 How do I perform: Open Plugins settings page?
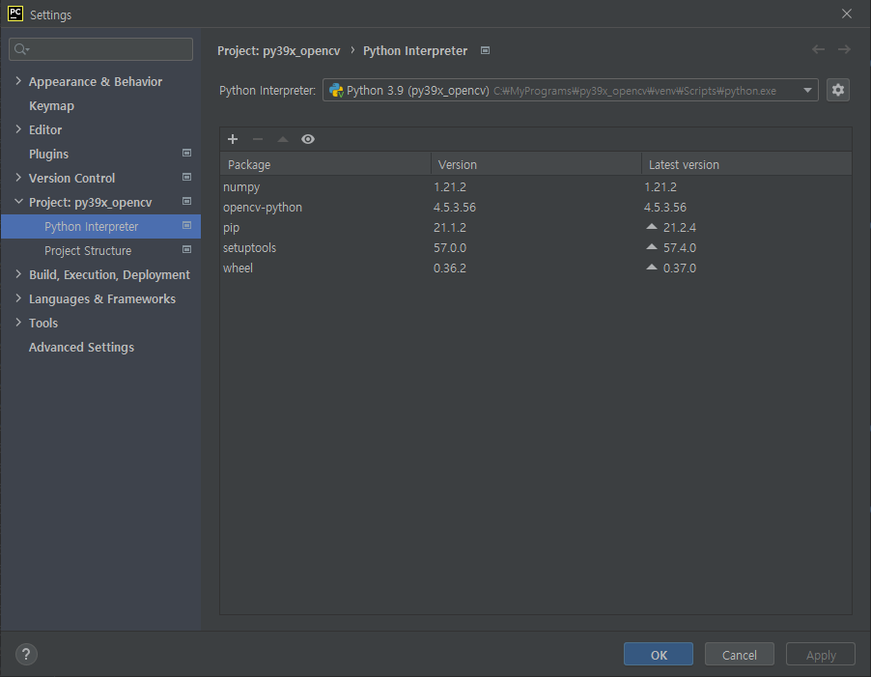click(48, 154)
